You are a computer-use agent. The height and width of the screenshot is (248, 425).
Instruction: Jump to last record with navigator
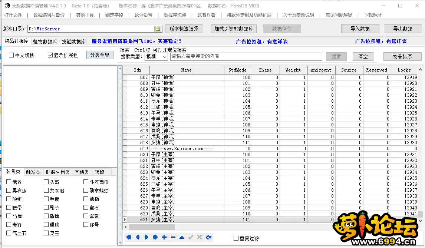pyautogui.click(x=155, y=237)
